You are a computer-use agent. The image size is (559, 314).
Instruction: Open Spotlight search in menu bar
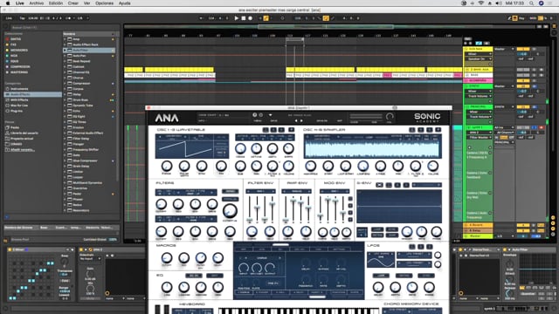pyautogui.click(x=532, y=3)
